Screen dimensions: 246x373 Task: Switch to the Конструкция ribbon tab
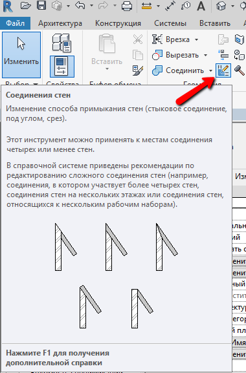118,23
